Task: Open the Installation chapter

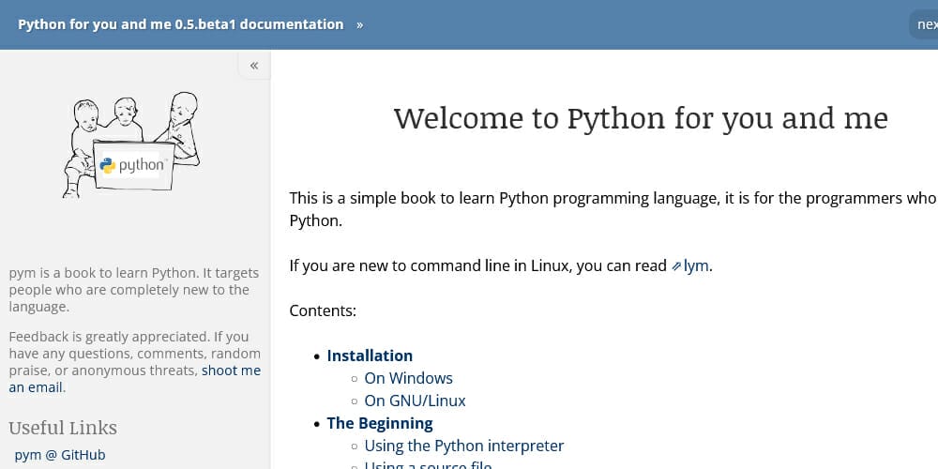Action: tap(370, 356)
